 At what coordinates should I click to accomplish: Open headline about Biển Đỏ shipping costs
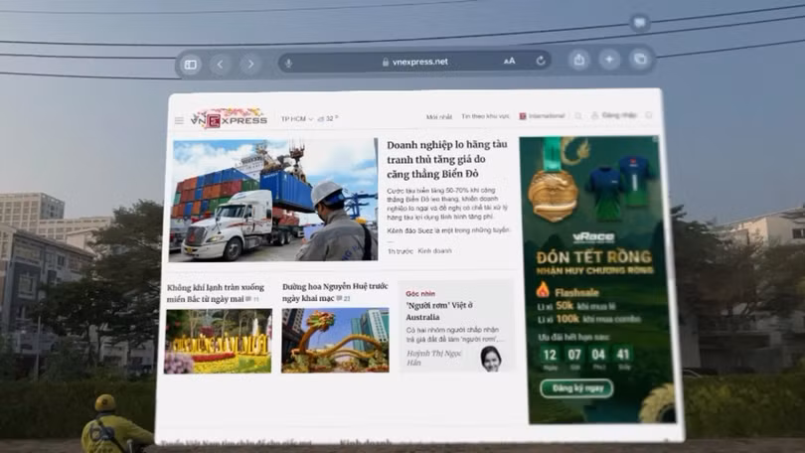pos(447,159)
